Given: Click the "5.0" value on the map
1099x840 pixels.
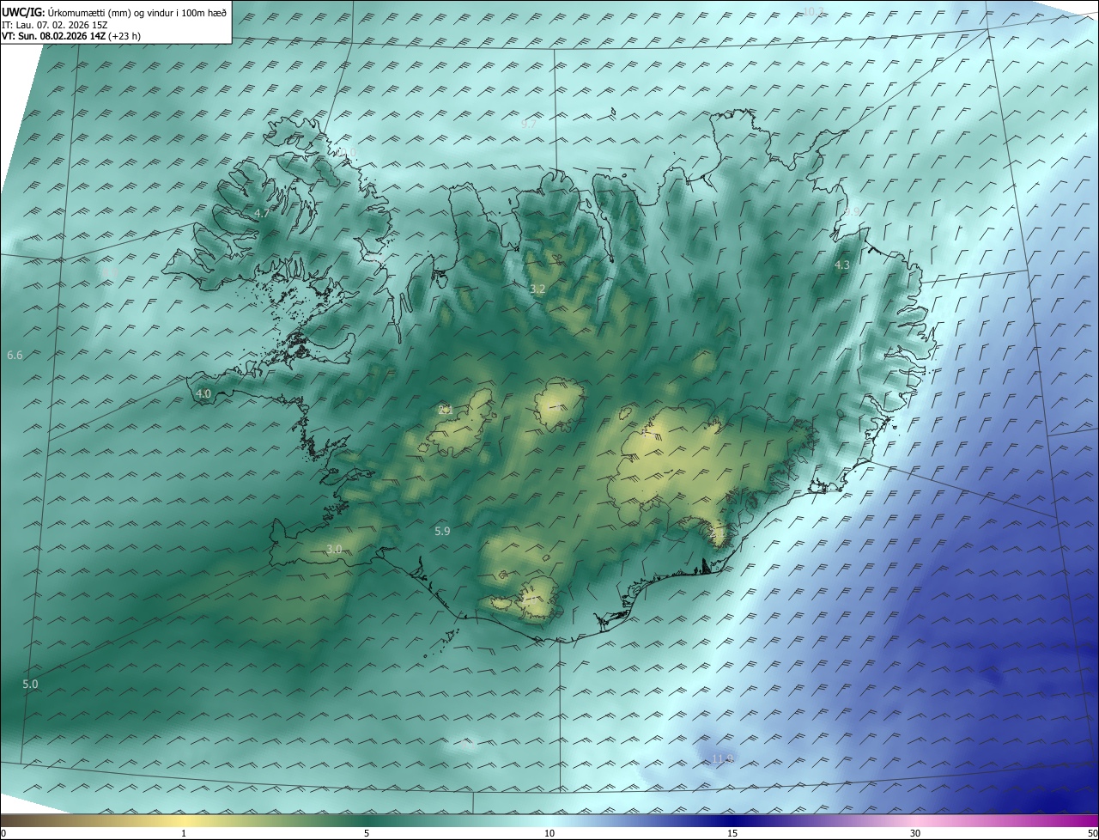Looking at the screenshot, I should click(x=30, y=684).
